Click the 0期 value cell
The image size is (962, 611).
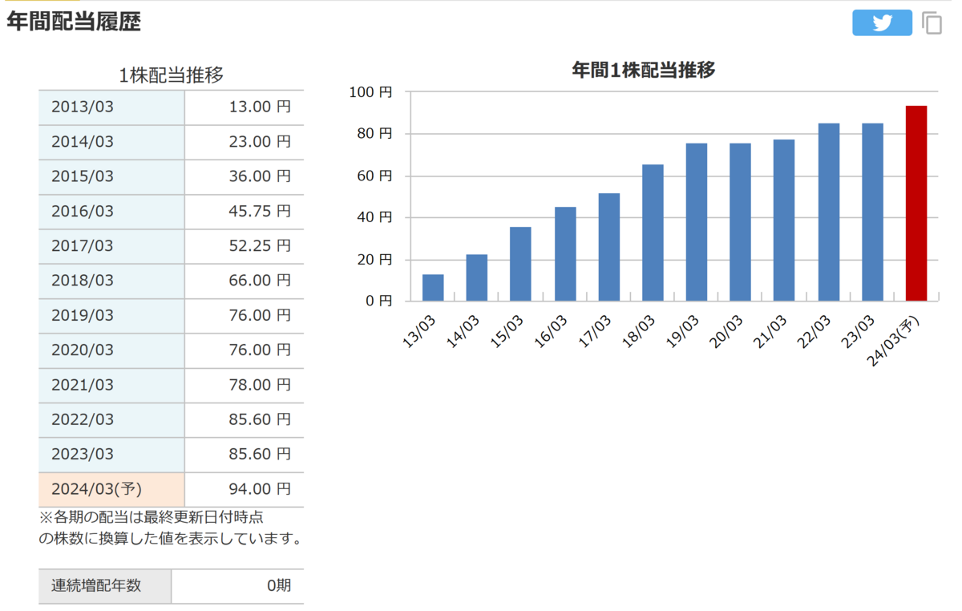click(x=237, y=585)
